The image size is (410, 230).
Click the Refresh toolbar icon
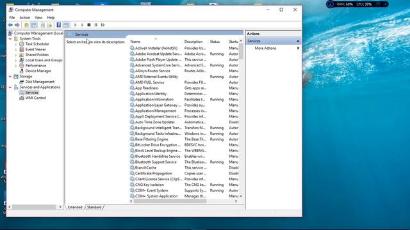tap(43, 25)
